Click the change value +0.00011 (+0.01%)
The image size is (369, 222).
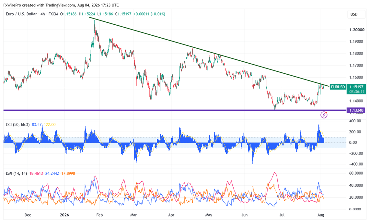tap(149, 14)
